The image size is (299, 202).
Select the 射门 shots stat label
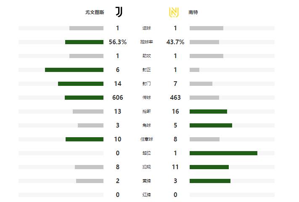coord(146,84)
